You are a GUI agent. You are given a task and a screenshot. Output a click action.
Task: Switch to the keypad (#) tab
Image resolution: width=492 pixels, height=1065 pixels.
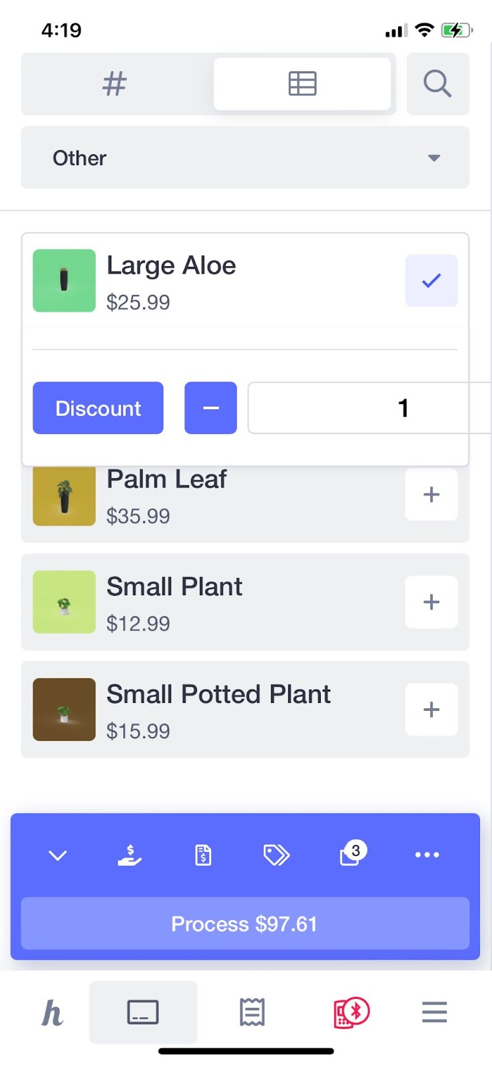pyautogui.click(x=115, y=84)
